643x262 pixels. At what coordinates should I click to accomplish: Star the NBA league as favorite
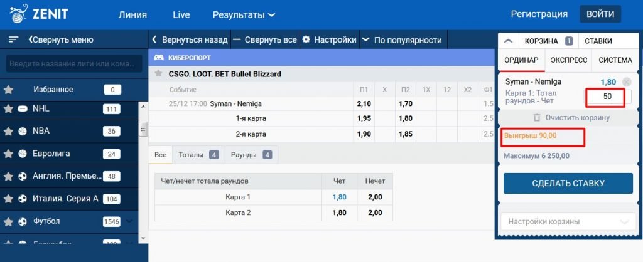pyautogui.click(x=8, y=131)
